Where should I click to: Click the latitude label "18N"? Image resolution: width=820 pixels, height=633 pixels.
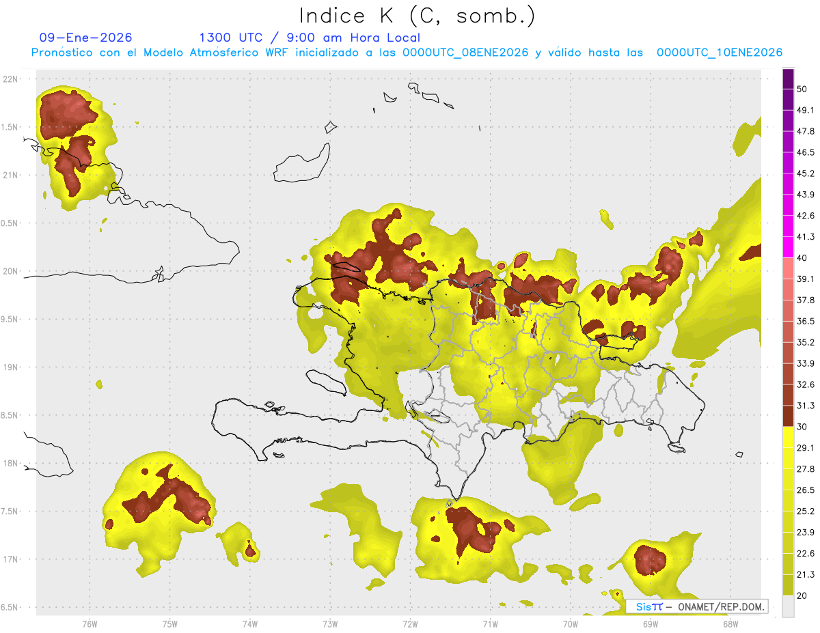coord(12,464)
